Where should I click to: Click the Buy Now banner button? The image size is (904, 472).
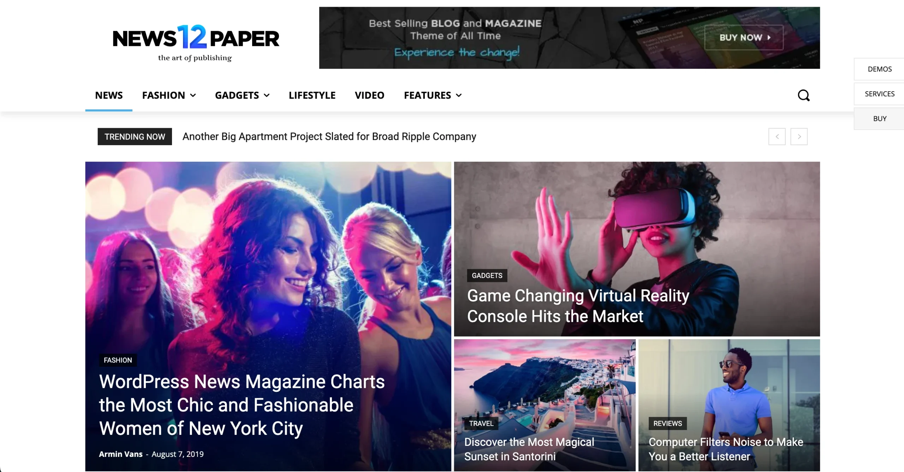(x=744, y=37)
